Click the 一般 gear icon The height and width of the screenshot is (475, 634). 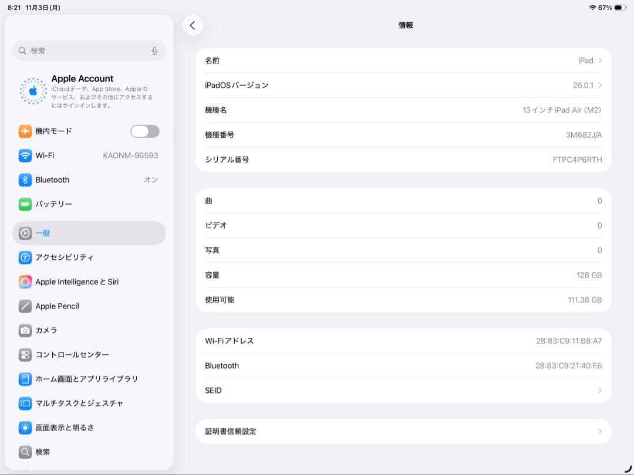coord(24,233)
